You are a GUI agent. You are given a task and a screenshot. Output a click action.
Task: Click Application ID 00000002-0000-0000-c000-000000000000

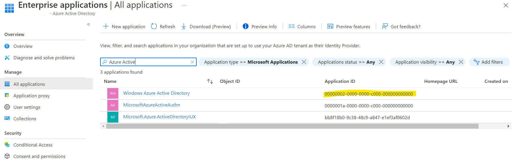(x=369, y=94)
